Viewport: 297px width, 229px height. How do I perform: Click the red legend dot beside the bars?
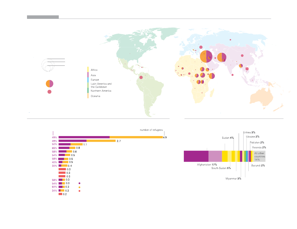(79, 191)
